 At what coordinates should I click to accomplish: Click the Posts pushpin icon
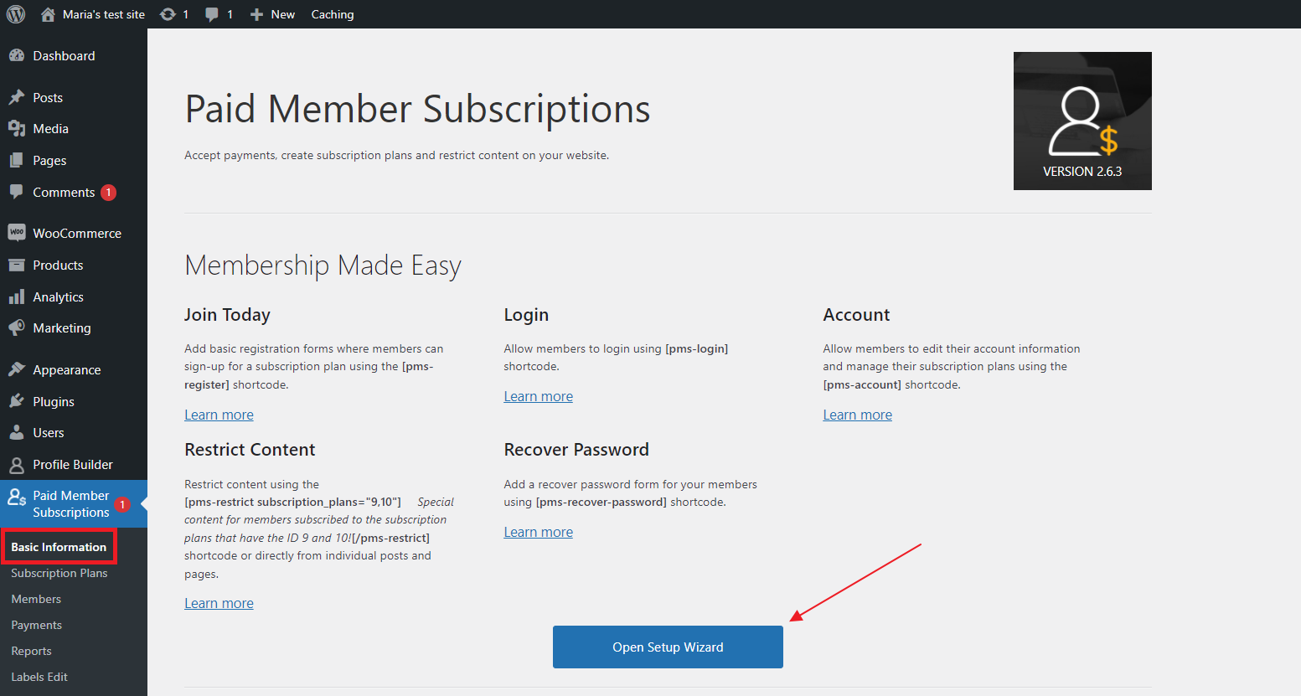[17, 97]
